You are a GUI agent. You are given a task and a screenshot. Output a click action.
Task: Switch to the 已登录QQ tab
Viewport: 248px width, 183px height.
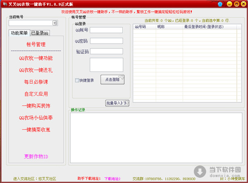(x=40, y=33)
